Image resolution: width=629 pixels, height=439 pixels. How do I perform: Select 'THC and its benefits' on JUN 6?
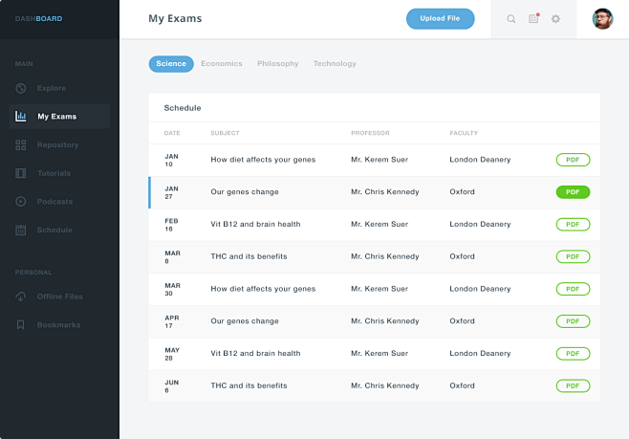tap(249, 385)
